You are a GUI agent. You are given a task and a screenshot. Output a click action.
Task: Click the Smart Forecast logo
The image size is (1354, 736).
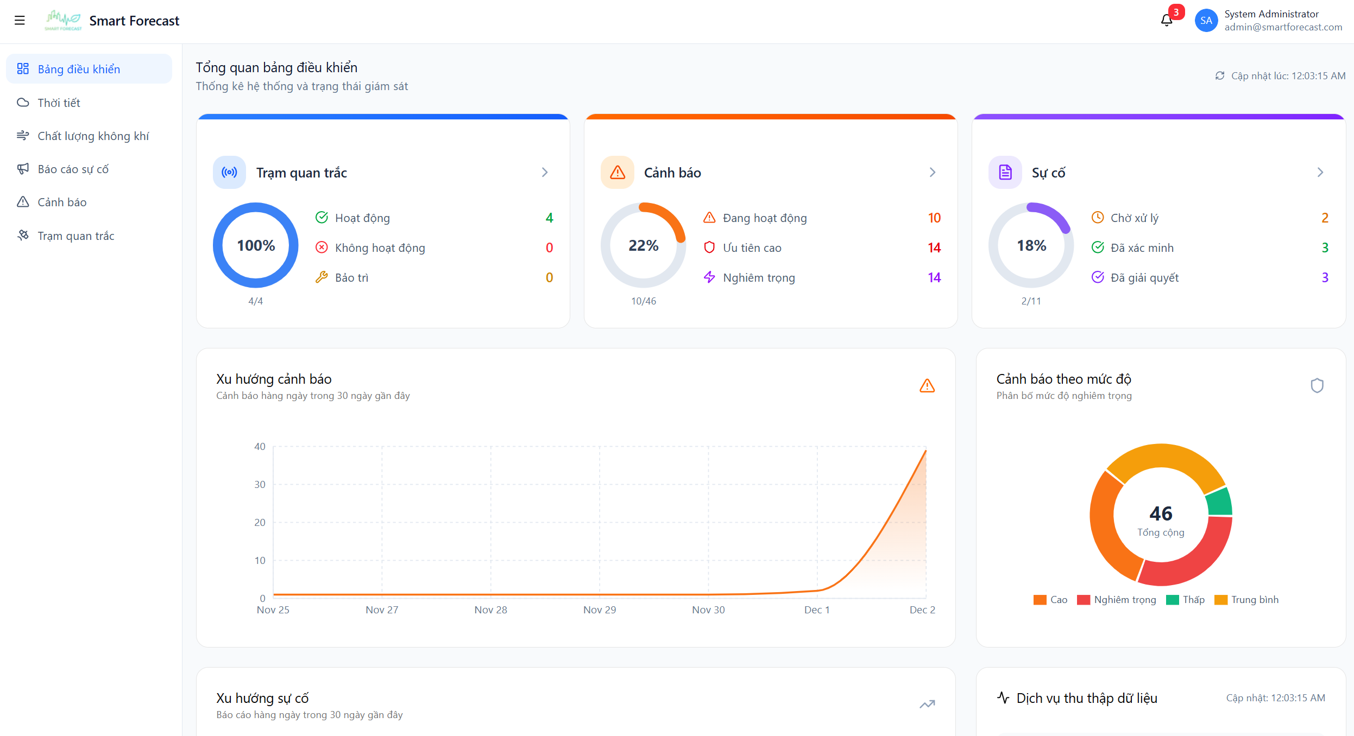point(64,20)
